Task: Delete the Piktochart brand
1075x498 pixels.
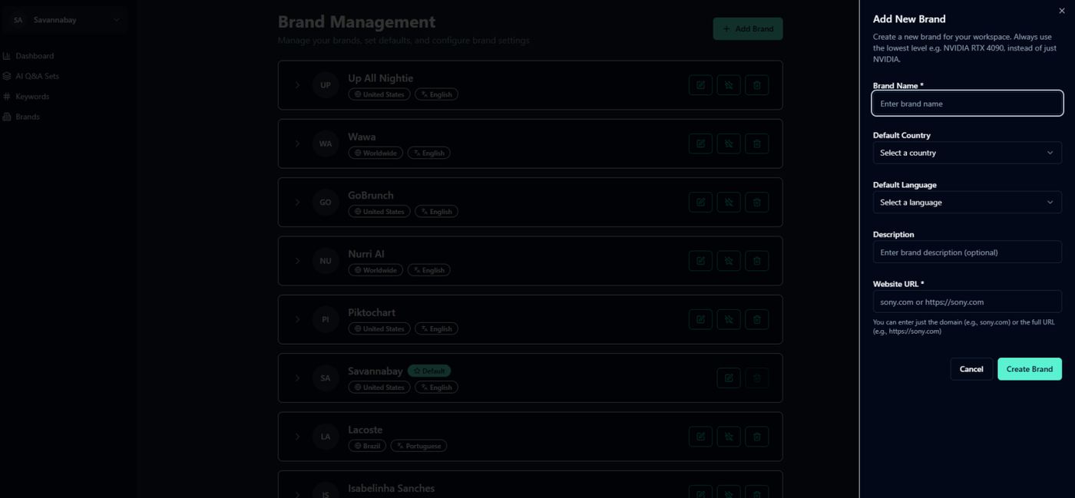Action: 757,319
